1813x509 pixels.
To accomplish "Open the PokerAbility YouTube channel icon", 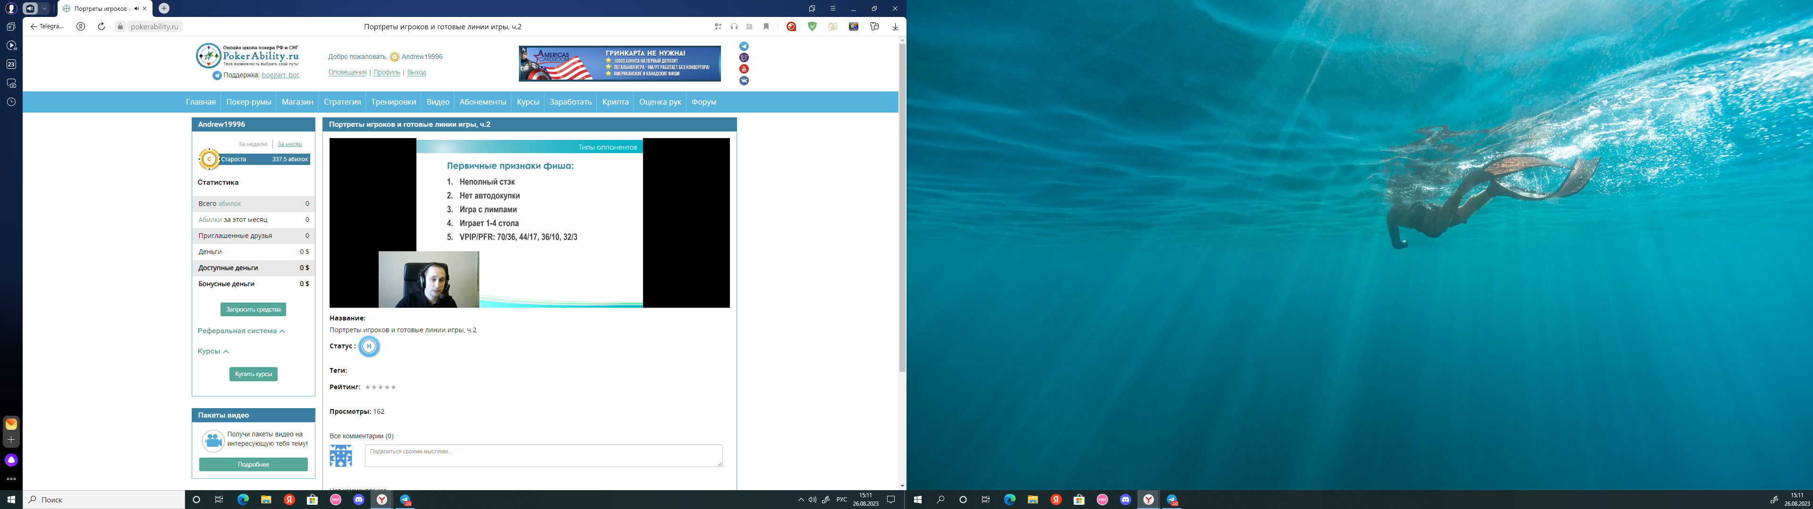I will click(x=744, y=69).
